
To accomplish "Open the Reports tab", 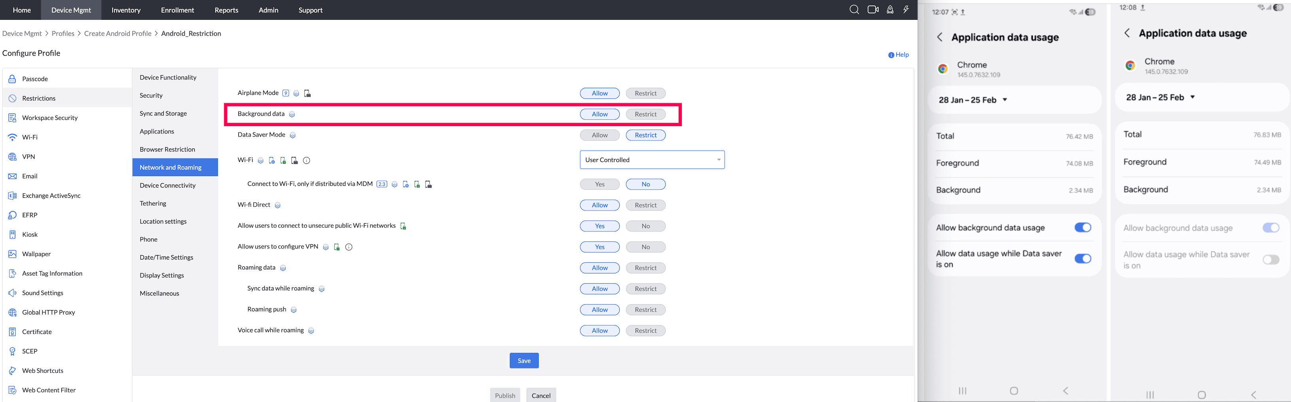I will 227,10.
